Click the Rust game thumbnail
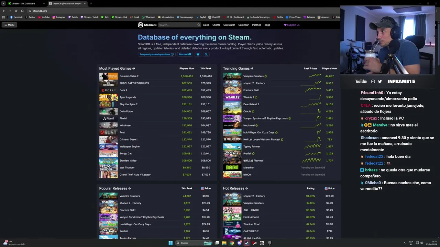The width and height of the screenshot is (440, 247). (108, 132)
